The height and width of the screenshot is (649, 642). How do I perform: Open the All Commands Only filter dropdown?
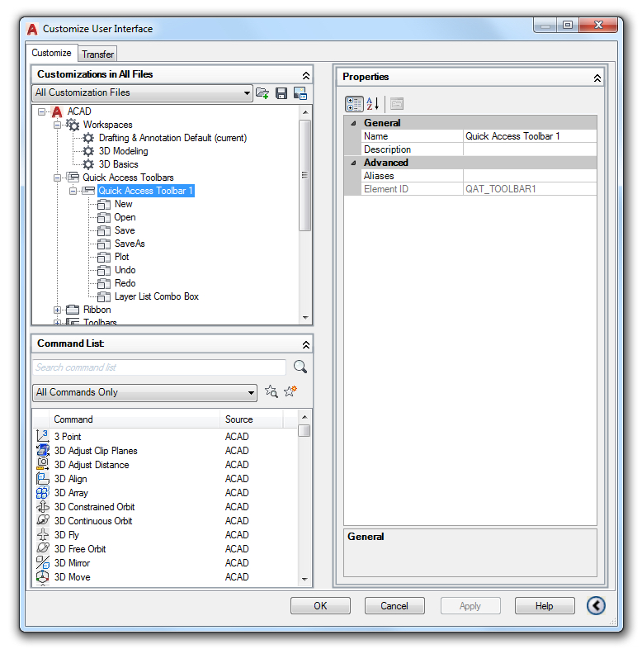(144, 392)
